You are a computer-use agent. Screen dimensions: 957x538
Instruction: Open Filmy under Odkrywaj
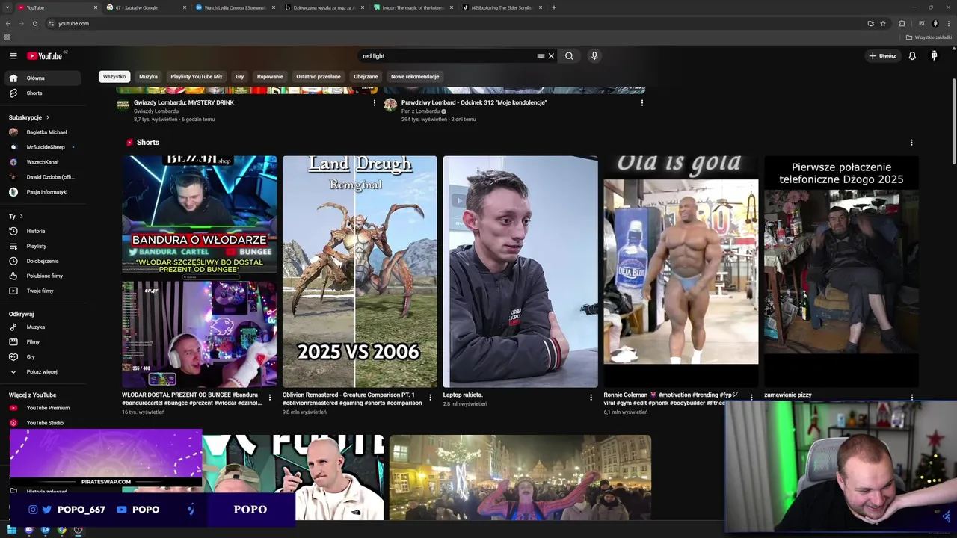43,342
